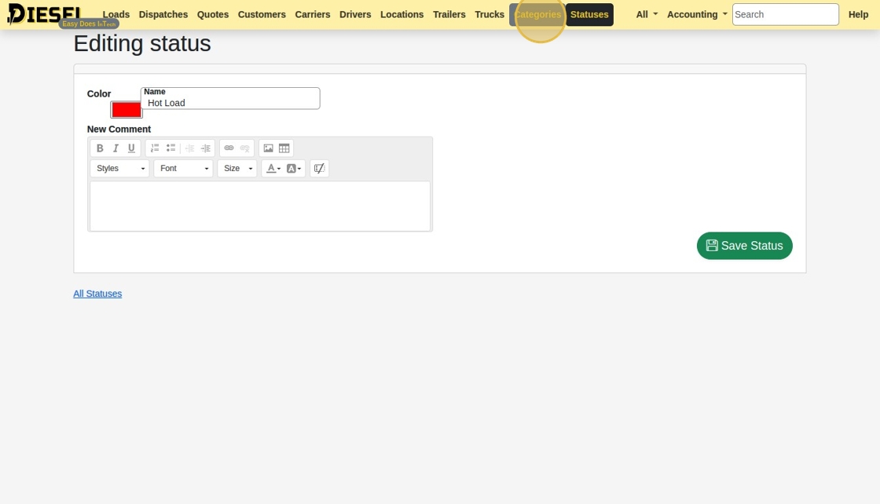Screen dimensions: 880x504
Task: Open the Drivers page
Action: (355, 15)
